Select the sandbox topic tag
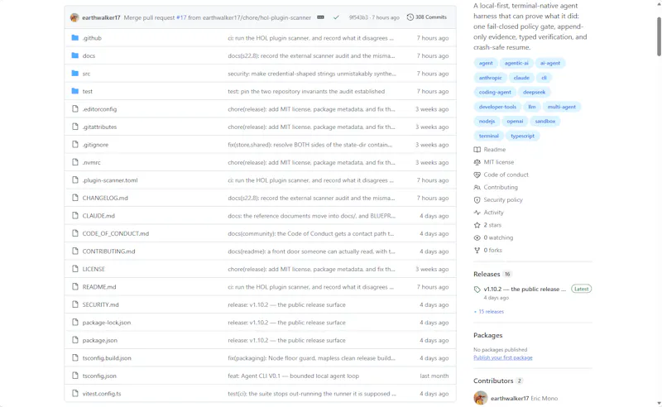The image size is (662, 407). [545, 121]
